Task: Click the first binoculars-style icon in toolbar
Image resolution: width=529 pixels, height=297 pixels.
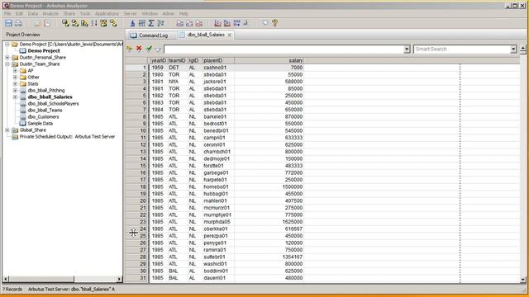Action: pyautogui.click(x=180, y=23)
